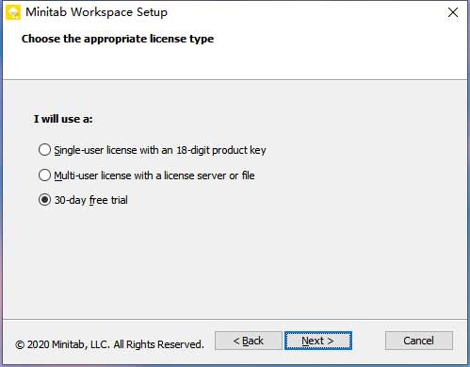
Task: Click the 2020 Minitab copyright text
Action: coord(109,344)
